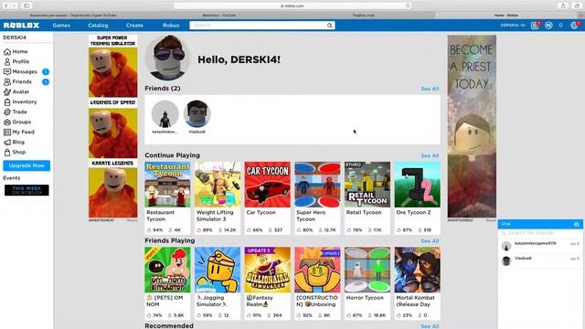585x329 pixels.
Task: Open the Games menu
Action: pyautogui.click(x=61, y=26)
